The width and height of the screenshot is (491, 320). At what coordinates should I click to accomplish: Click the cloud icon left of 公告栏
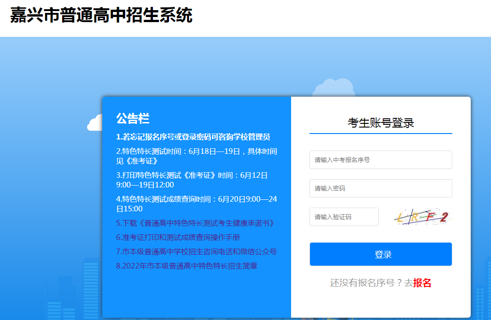[94, 123]
